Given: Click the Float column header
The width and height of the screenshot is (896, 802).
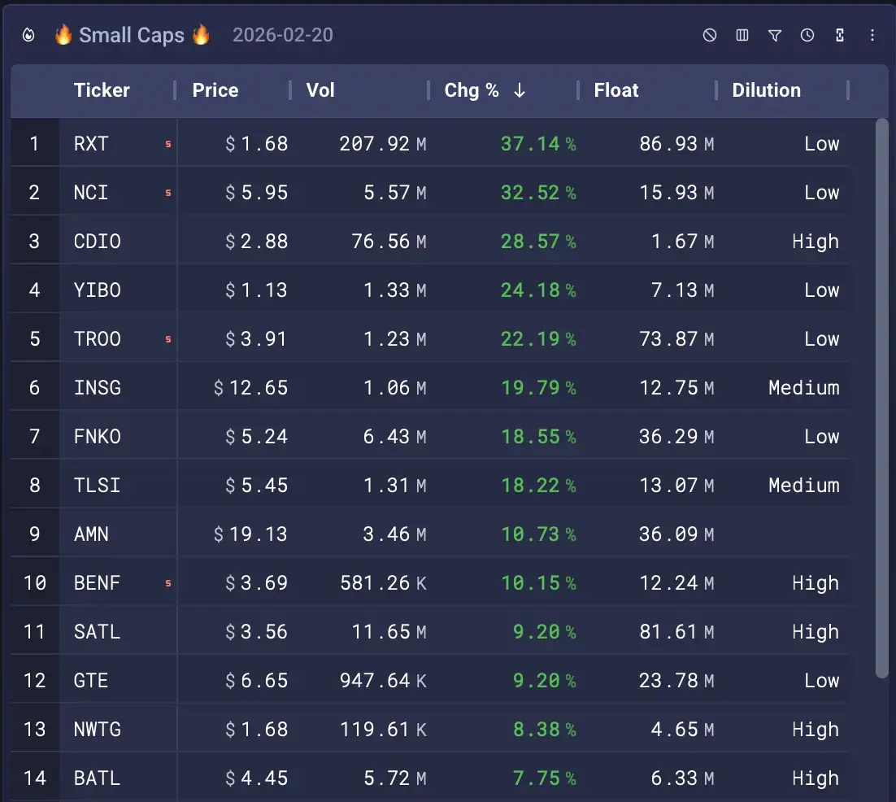Looking at the screenshot, I should [616, 91].
